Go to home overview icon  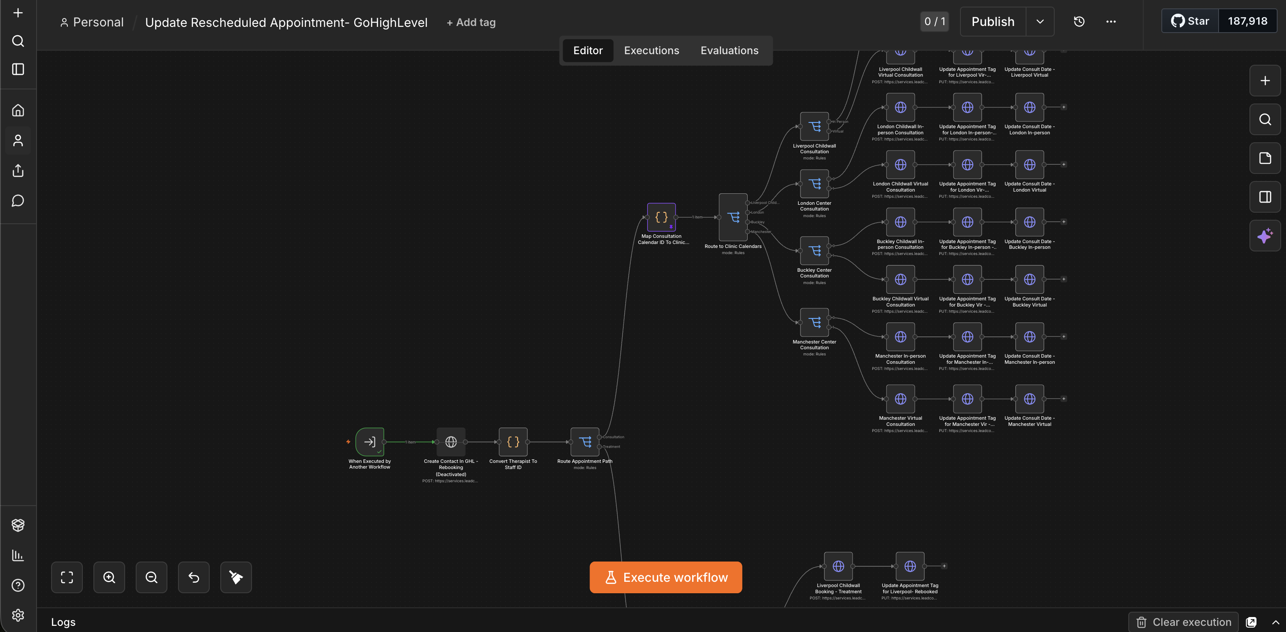pyautogui.click(x=18, y=111)
